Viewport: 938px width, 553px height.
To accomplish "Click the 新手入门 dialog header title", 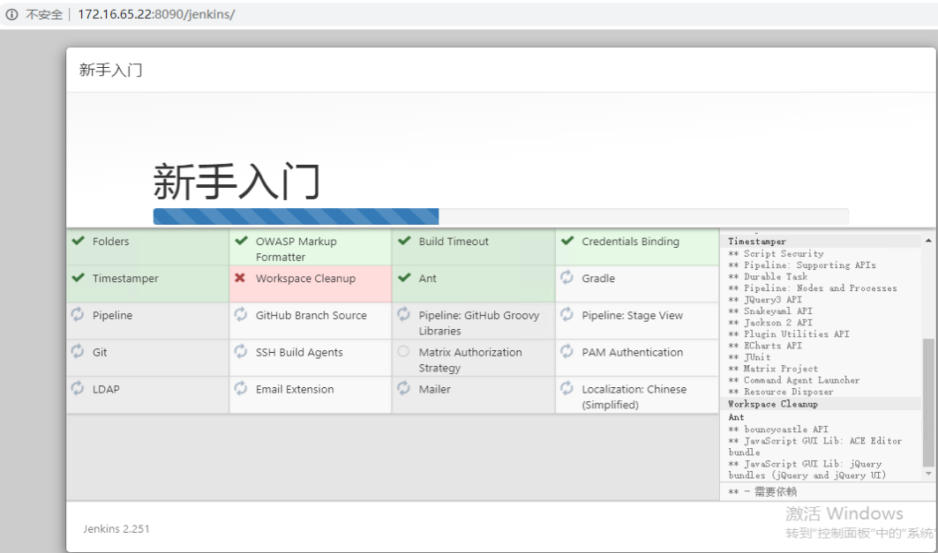I will pos(110,70).
